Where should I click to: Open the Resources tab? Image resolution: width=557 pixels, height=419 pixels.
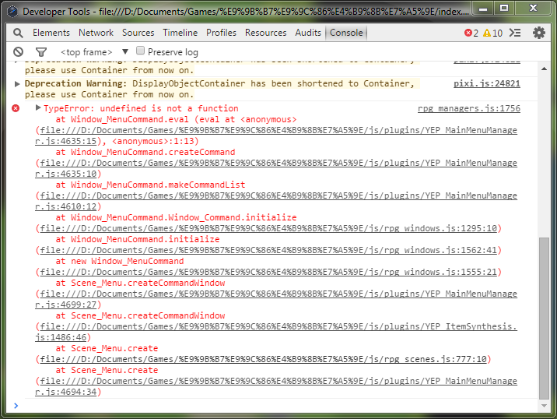tap(266, 33)
